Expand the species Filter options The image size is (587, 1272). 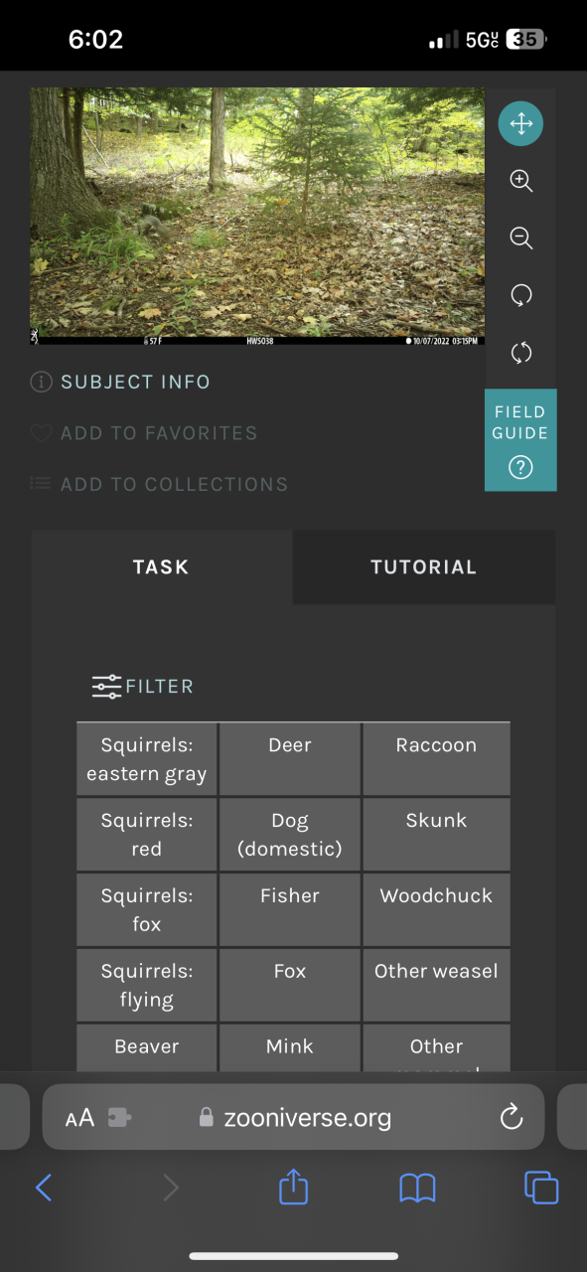pos(143,687)
